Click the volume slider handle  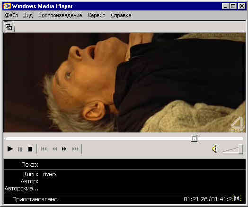[241, 149]
